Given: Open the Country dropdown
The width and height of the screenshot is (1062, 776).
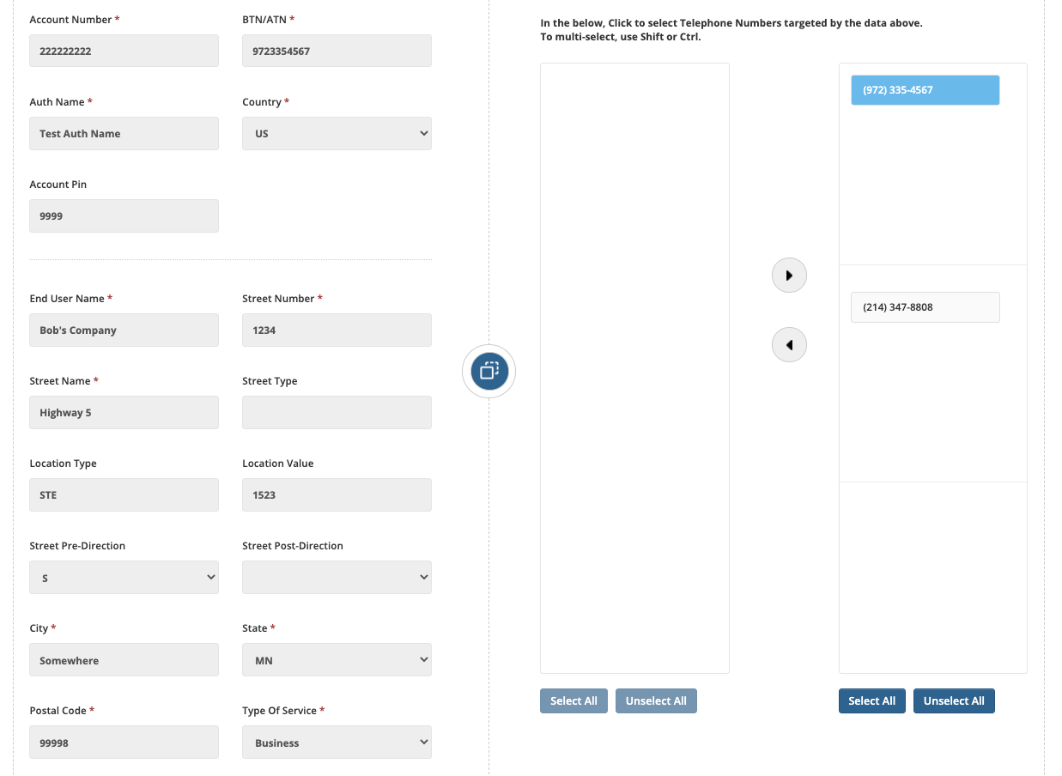Looking at the screenshot, I should [x=337, y=134].
